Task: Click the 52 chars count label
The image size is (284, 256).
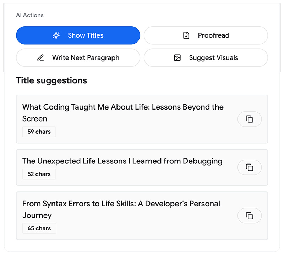Action: [x=39, y=174]
